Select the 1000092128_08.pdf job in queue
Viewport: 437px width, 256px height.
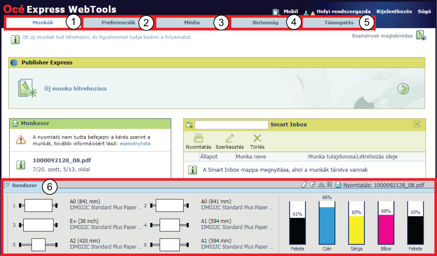62,161
